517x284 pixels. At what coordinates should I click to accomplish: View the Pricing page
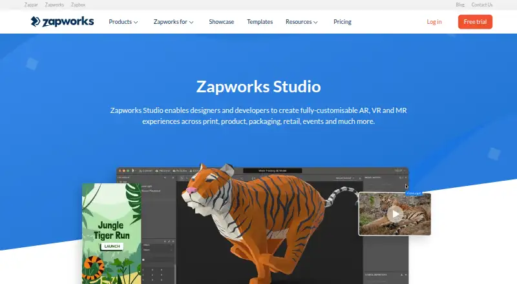[343, 22]
